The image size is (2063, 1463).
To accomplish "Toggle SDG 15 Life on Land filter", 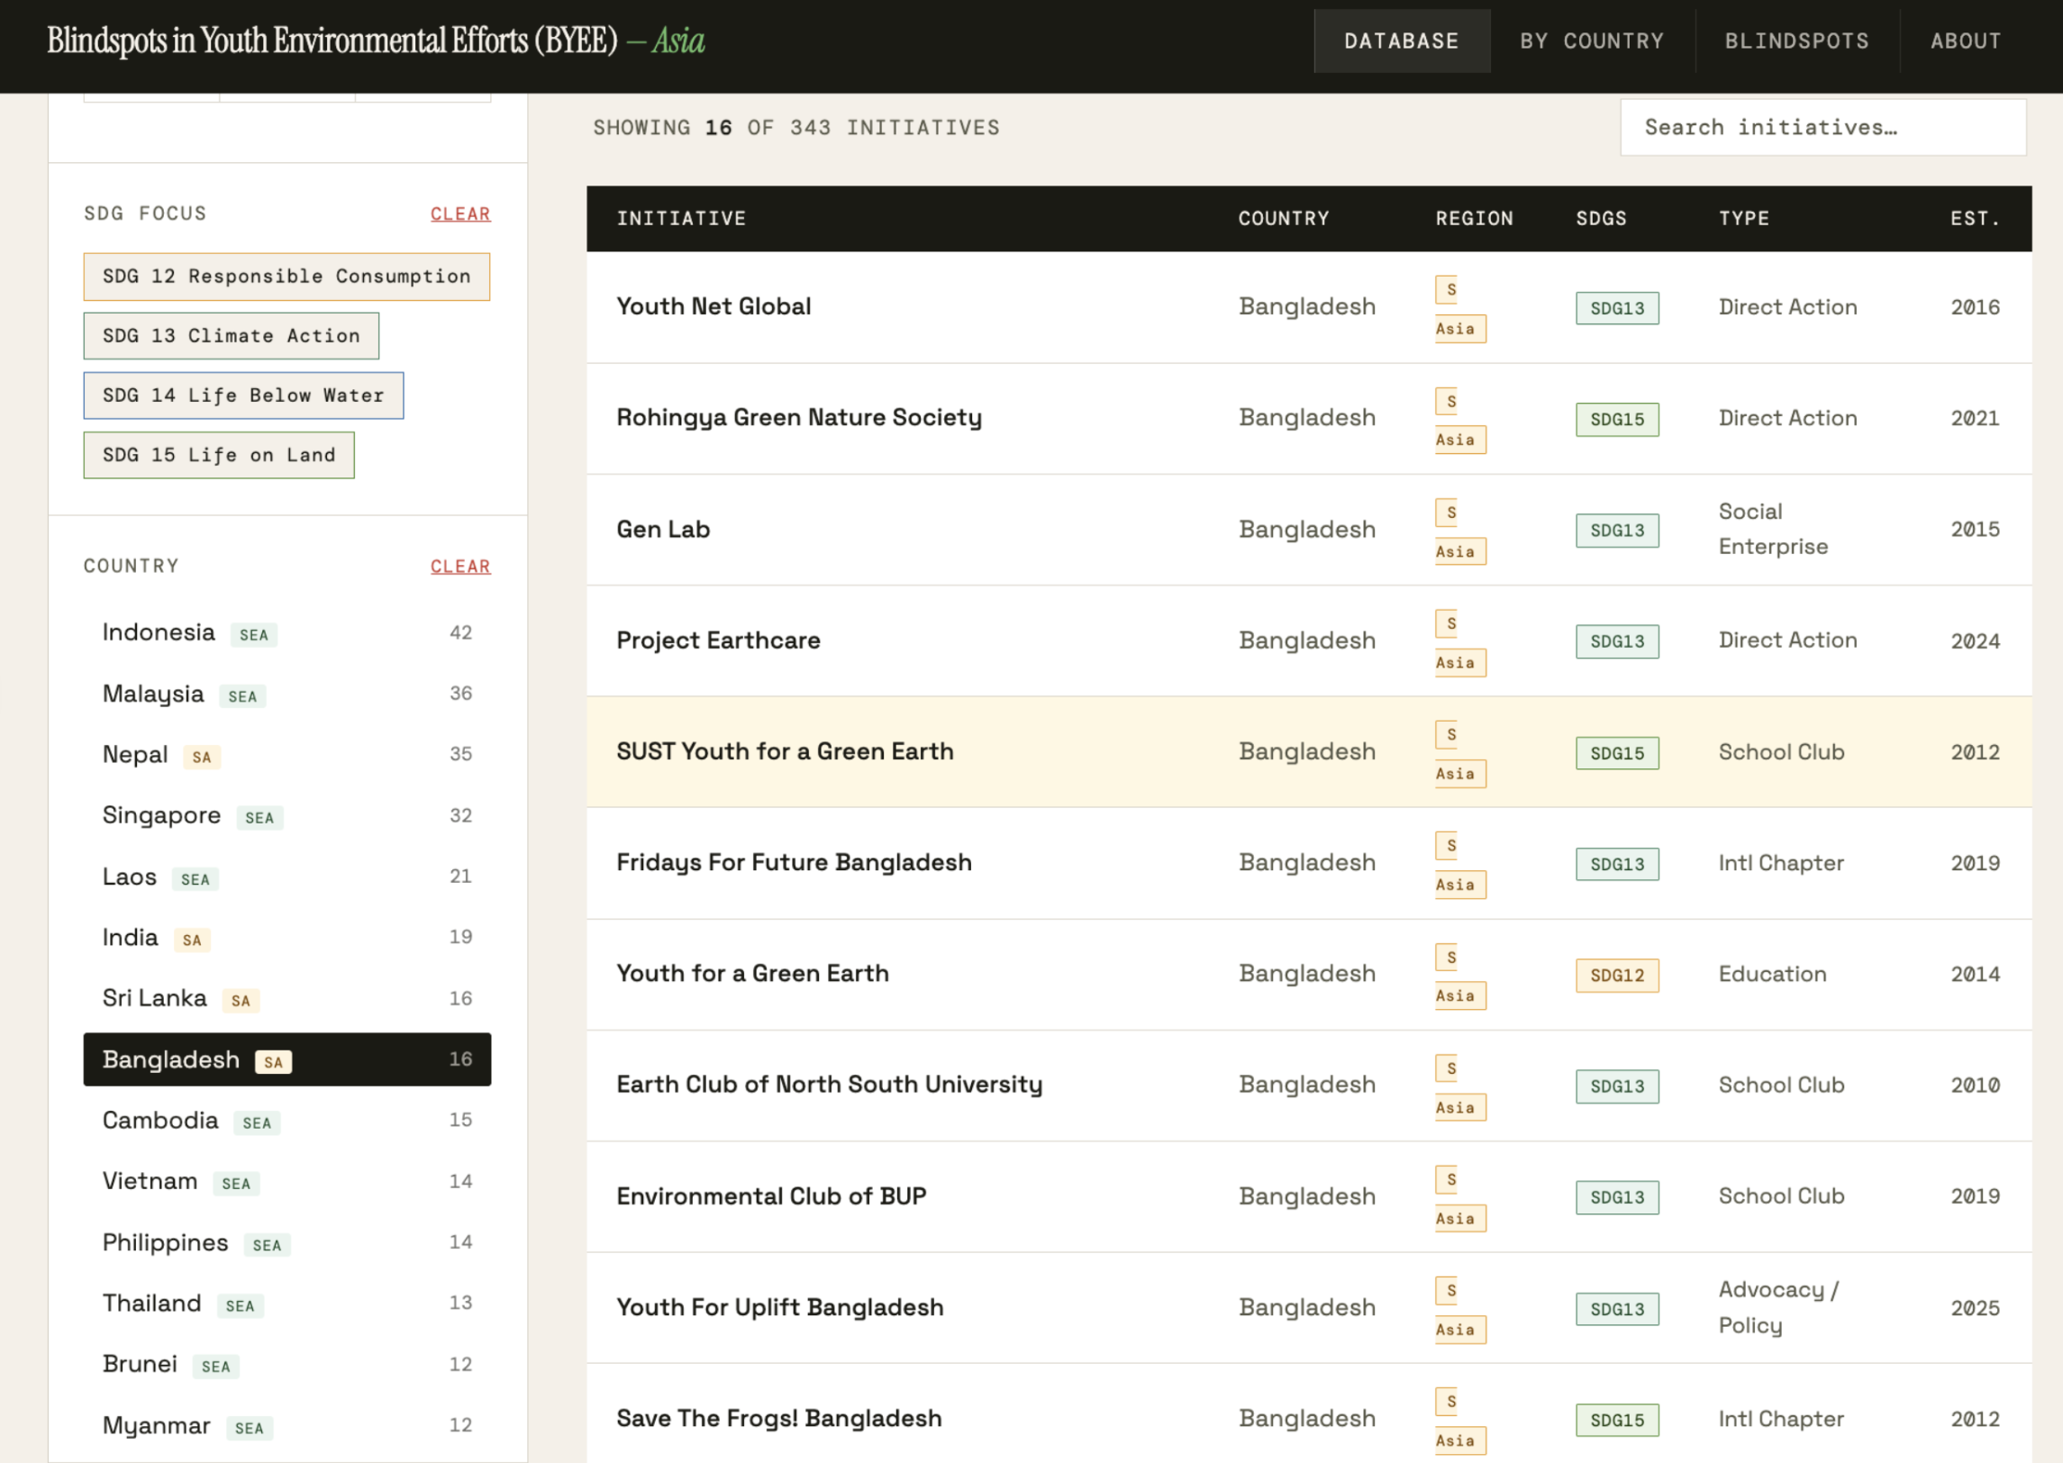I will [x=219, y=455].
